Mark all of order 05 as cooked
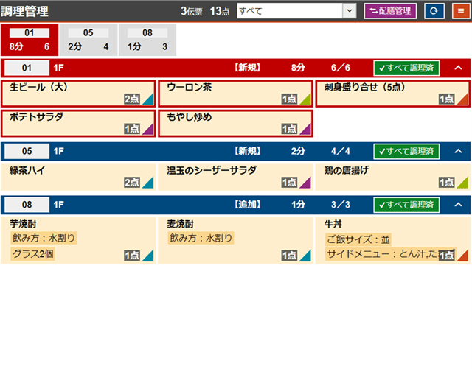 pos(406,151)
